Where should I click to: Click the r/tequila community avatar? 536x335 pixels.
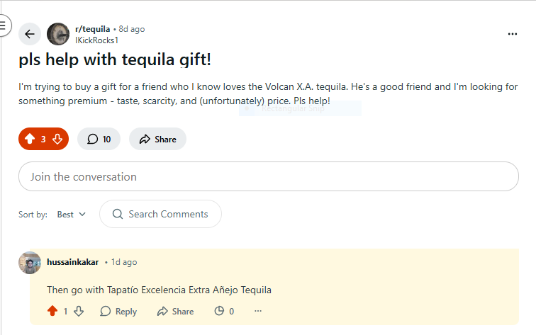58,34
